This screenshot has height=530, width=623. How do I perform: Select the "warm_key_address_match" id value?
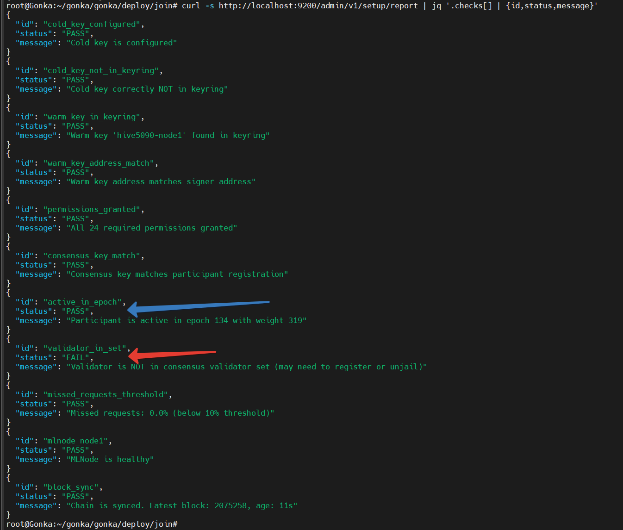(x=100, y=163)
